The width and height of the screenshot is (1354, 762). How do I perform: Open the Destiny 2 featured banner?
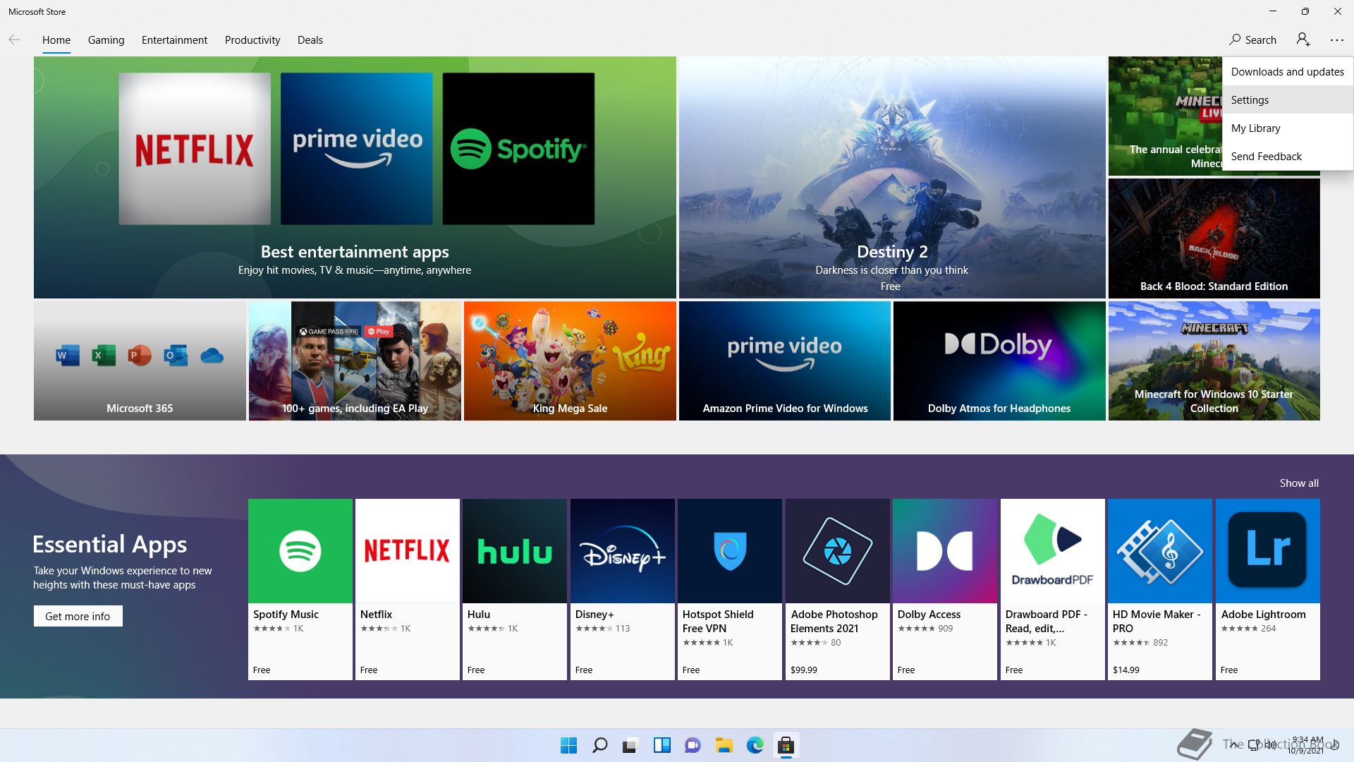coord(892,177)
